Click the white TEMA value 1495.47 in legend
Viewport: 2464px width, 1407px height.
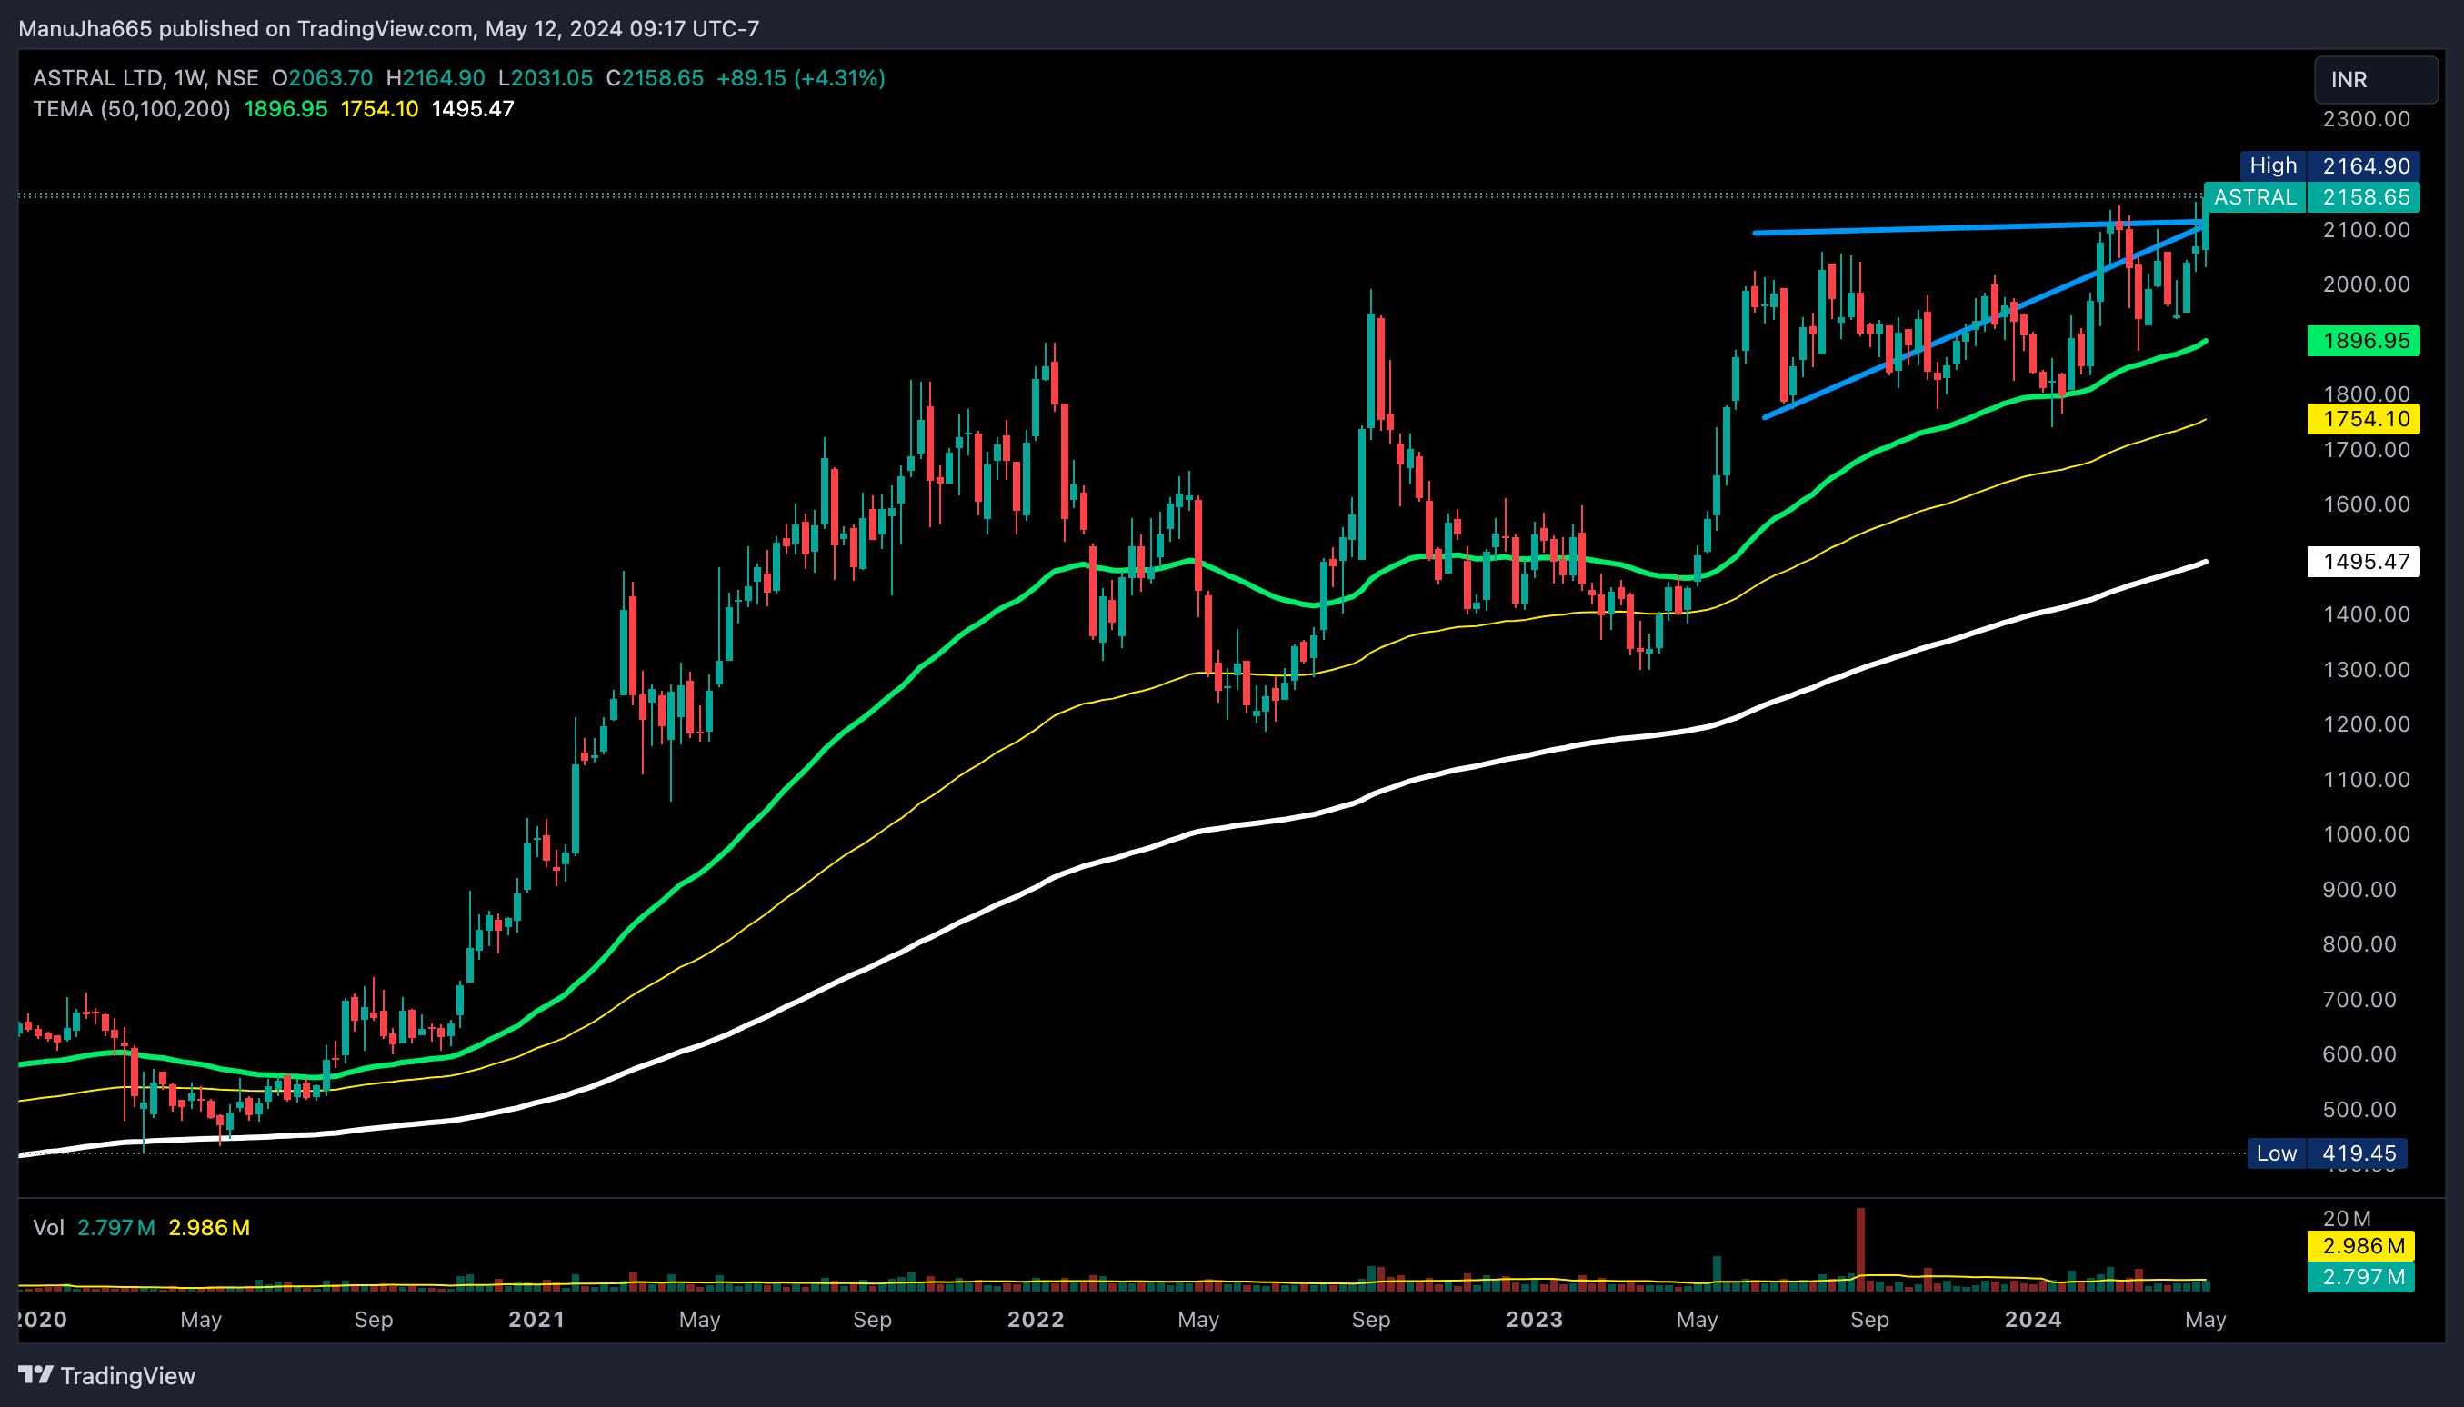click(x=473, y=109)
